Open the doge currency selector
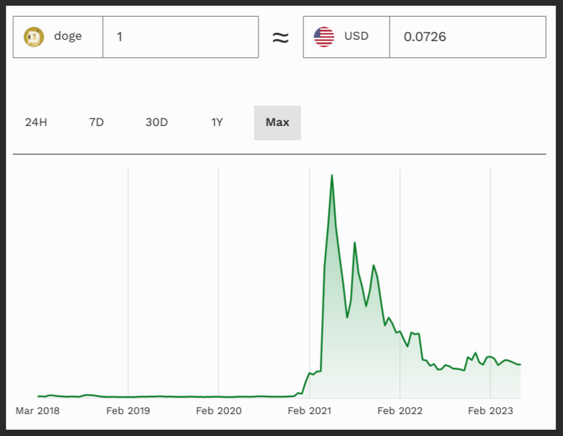This screenshot has width=563, height=436. coord(57,37)
